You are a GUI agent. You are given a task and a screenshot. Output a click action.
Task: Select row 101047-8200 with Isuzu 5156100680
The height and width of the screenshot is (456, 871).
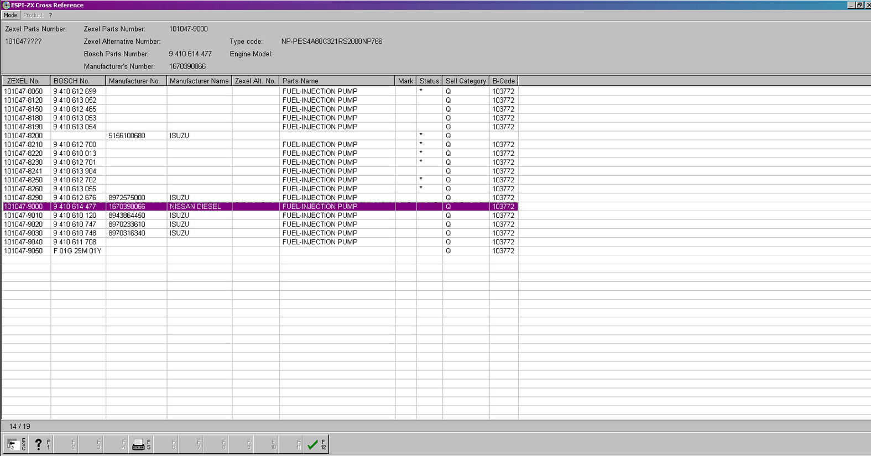pyautogui.click(x=127, y=136)
